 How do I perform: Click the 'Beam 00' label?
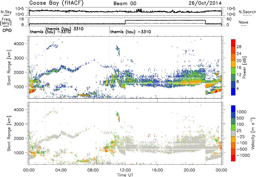[125, 4]
